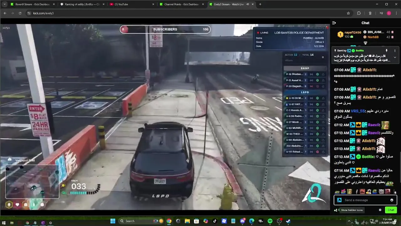Open Windows Start menu

(x=113, y=221)
